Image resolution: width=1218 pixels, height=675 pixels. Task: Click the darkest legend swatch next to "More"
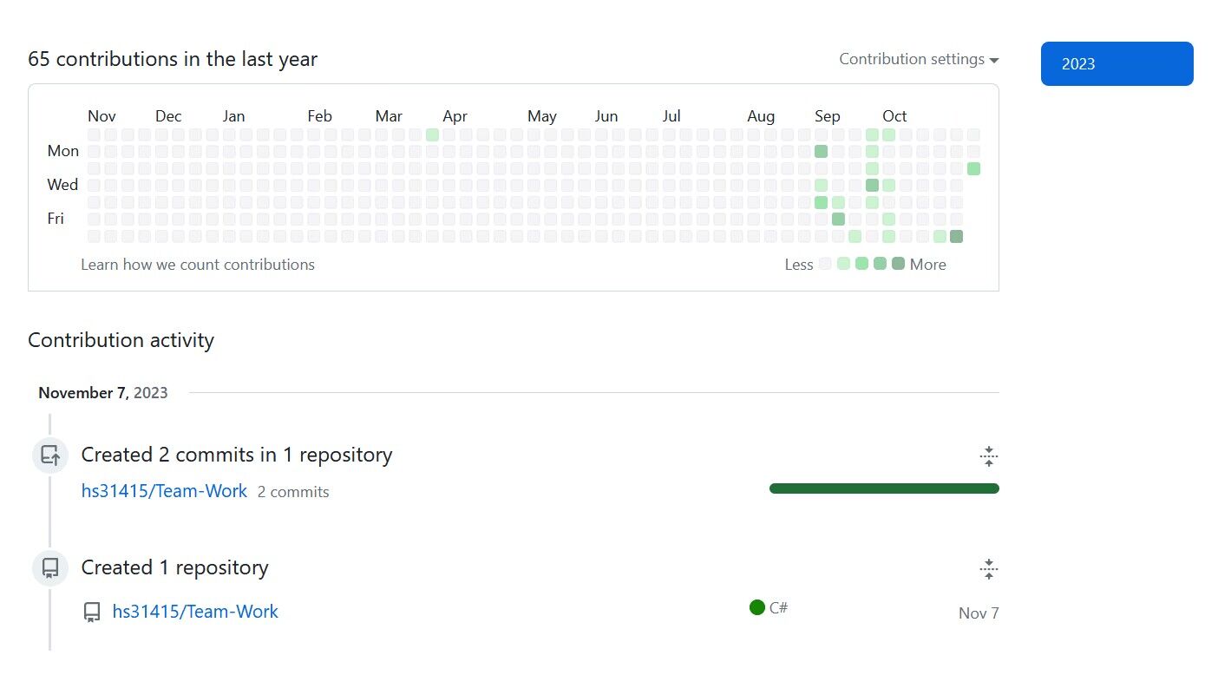898,264
